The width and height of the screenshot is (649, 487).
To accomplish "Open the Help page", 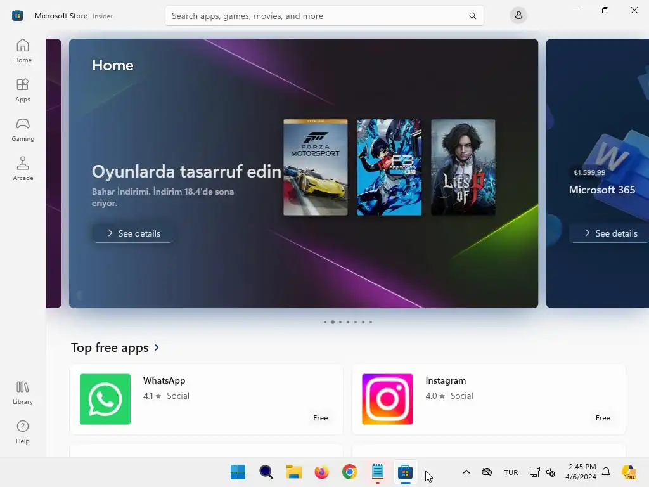I will coord(23,432).
